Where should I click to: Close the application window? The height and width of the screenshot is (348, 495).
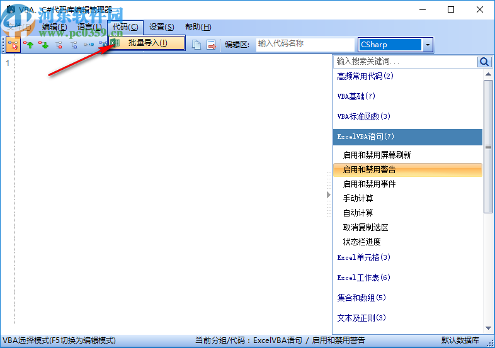[480, 9]
